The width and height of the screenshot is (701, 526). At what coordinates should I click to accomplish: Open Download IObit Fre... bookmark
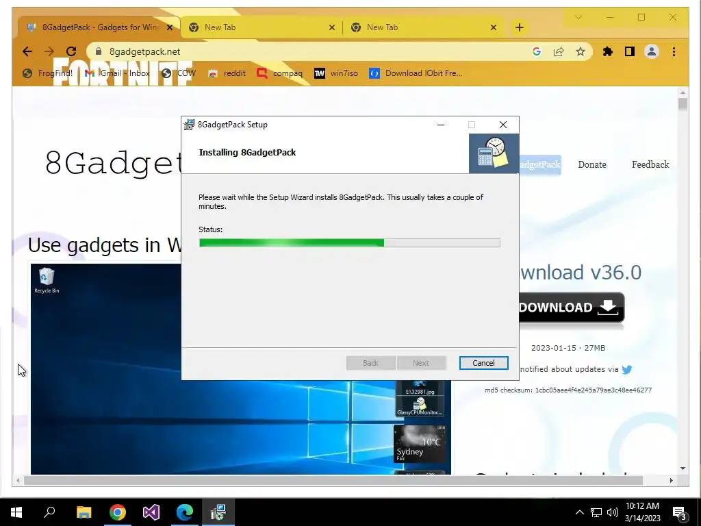pyautogui.click(x=416, y=73)
